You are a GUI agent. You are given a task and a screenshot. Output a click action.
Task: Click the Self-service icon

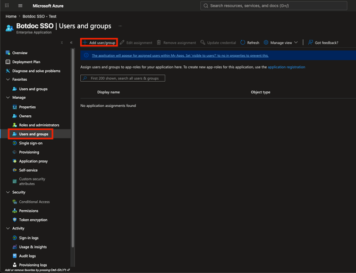[x=14, y=170]
